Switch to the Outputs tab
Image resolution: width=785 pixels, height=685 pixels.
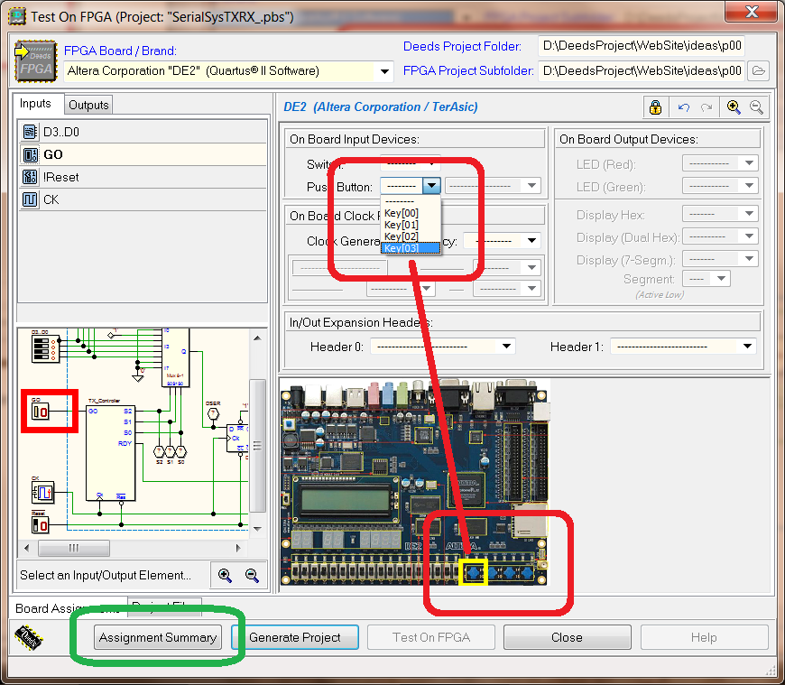(x=88, y=106)
